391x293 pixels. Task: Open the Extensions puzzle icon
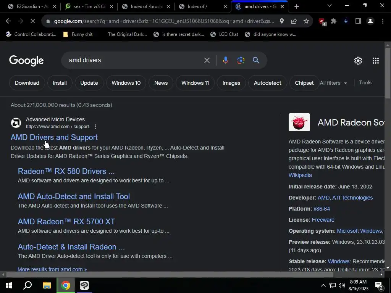(334, 21)
